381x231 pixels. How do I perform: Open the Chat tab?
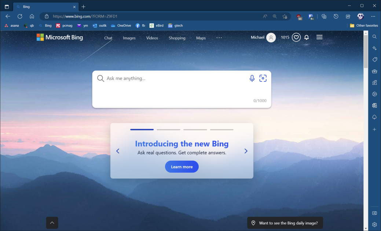click(108, 38)
